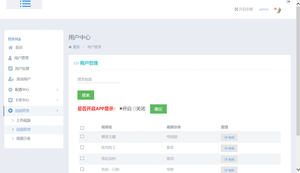Click the 添加用户 add-user icon

[x=11, y=79]
